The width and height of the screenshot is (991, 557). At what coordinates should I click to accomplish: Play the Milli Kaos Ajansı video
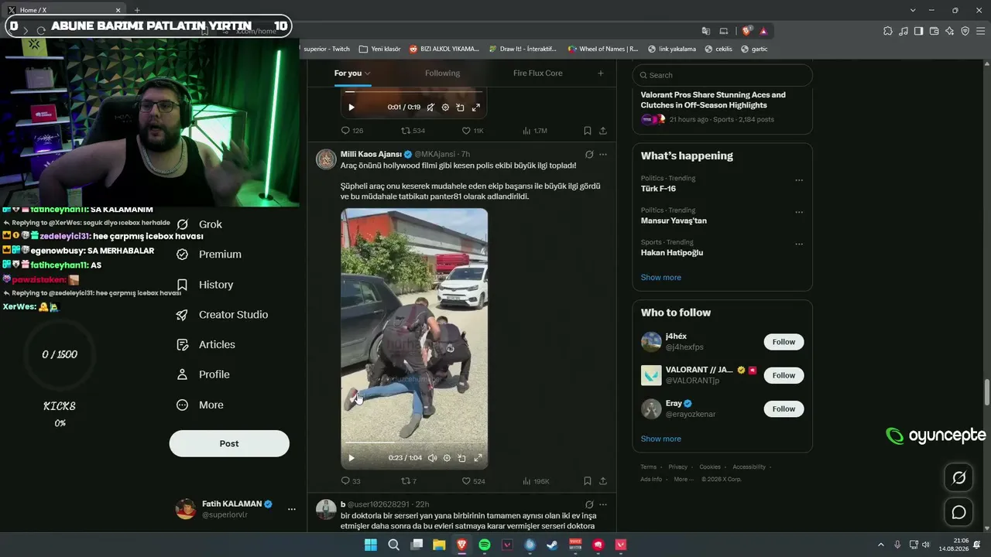click(x=351, y=458)
